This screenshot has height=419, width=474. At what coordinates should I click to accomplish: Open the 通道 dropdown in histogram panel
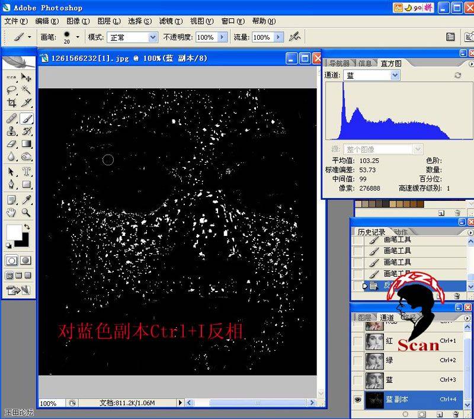(x=395, y=75)
